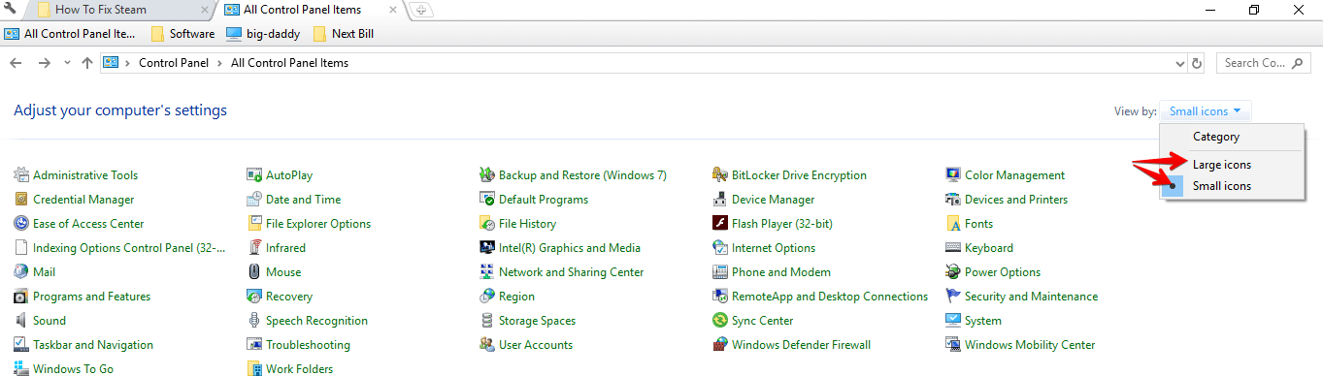
Task: Open the Flash Player icon
Action: coord(720,224)
